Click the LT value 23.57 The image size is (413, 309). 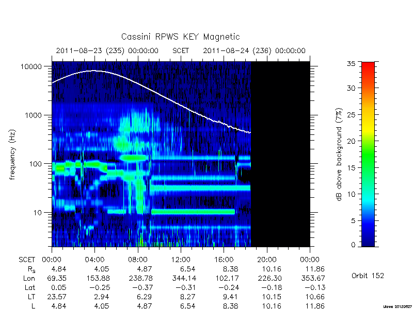pos(57,297)
